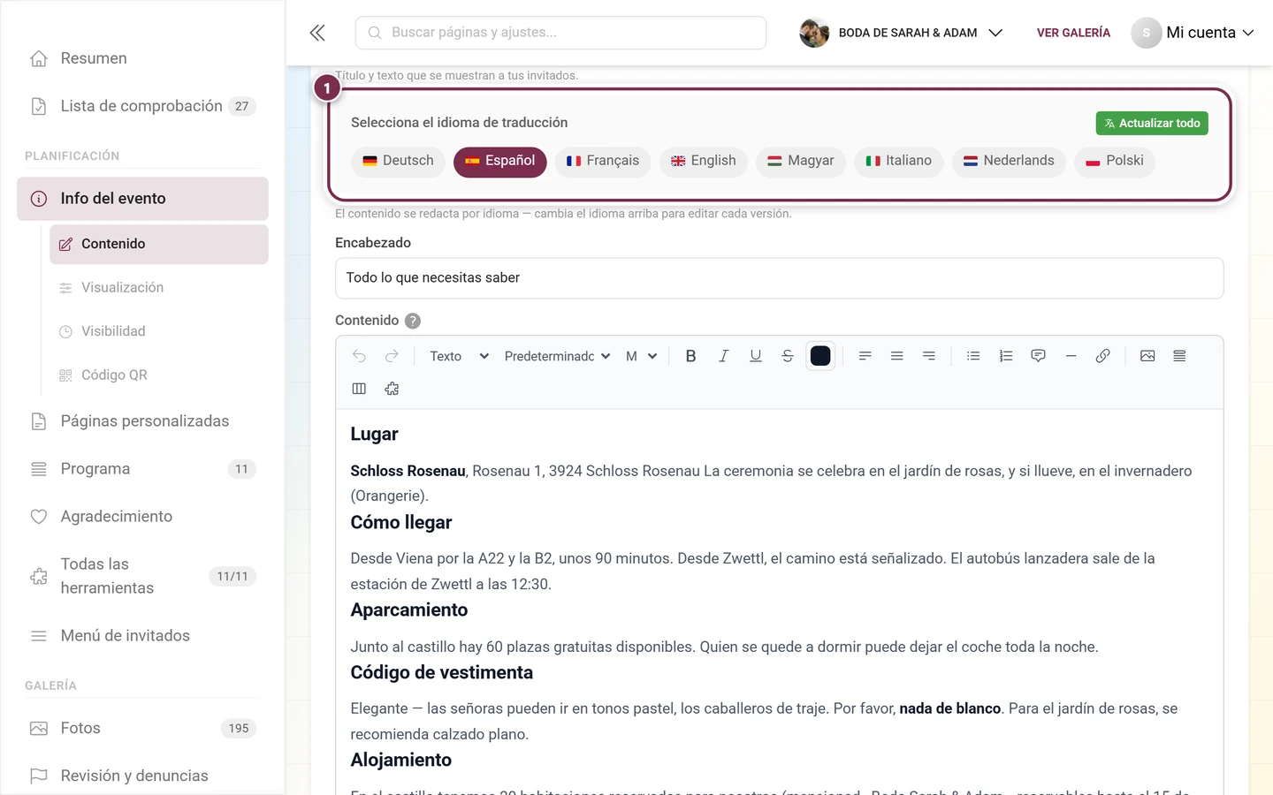1273x795 pixels.
Task: Click the stacked lines icon after image
Action: 1179,356
